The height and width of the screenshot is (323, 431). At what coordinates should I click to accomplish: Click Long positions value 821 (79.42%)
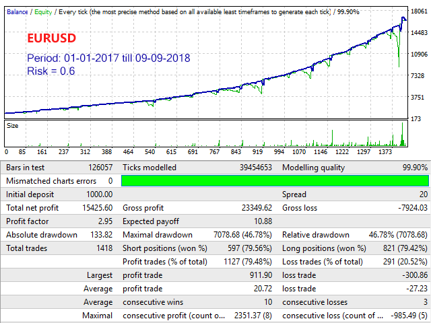pyautogui.click(x=405, y=248)
